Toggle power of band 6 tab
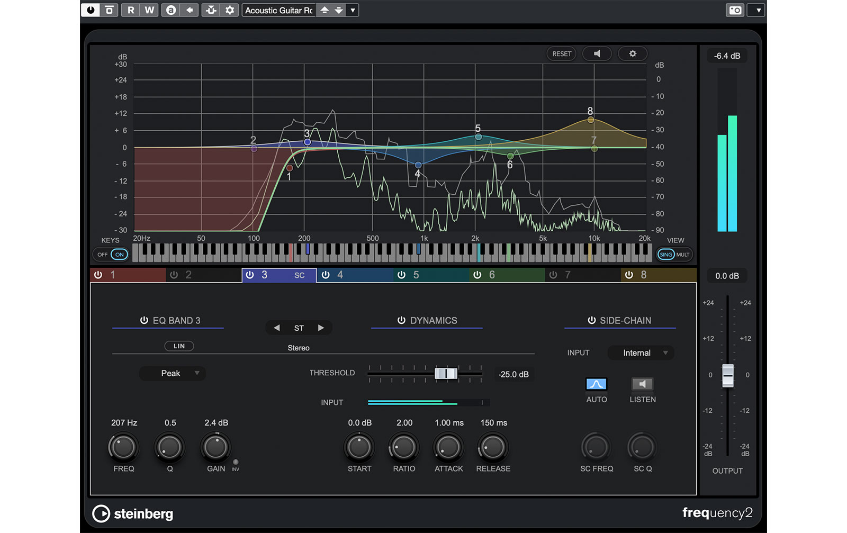The height and width of the screenshot is (533, 847). (477, 275)
